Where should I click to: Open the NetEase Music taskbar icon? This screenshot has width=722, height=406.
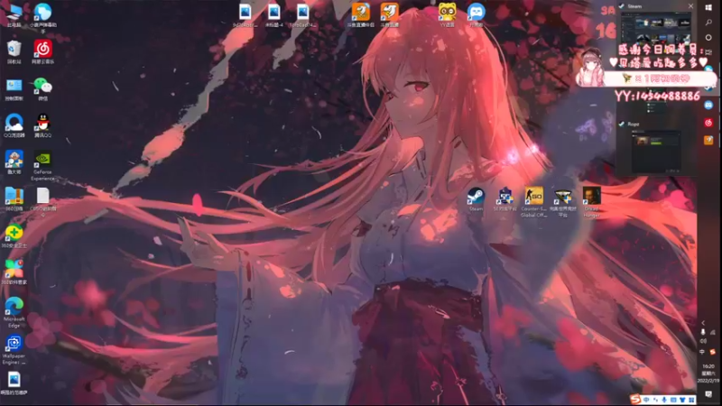point(708,123)
